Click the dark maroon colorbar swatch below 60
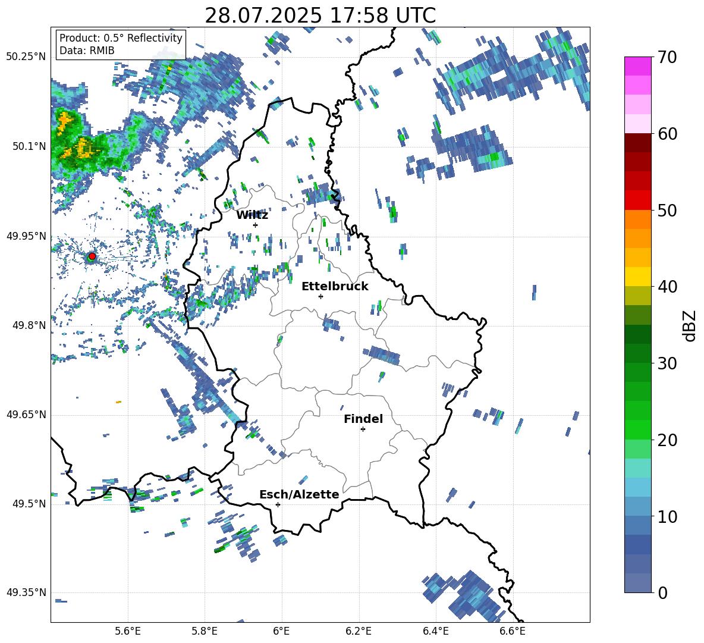This screenshot has height=643, width=704. click(x=637, y=143)
